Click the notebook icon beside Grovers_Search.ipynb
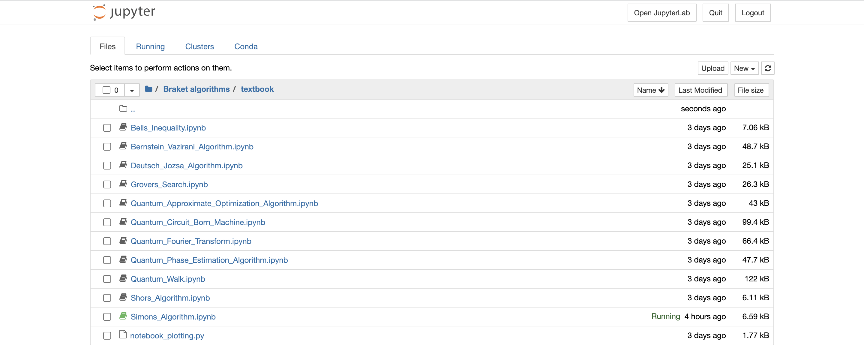 123,184
